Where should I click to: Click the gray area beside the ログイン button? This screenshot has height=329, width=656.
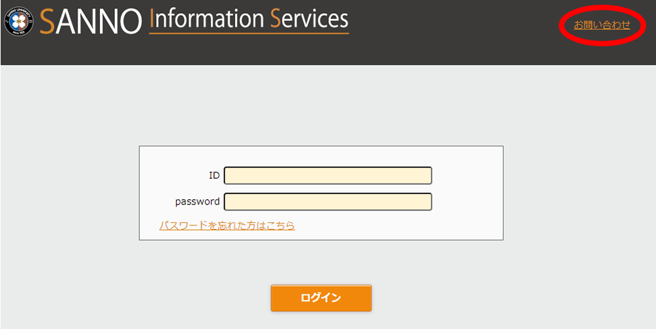point(460,298)
